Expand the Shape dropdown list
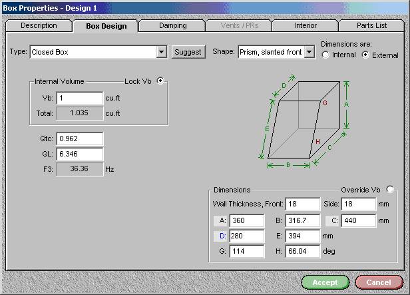 pyautogui.click(x=309, y=52)
